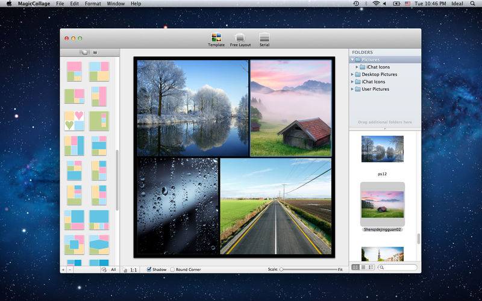Open the Serial toolbar item
Image resolution: width=482 pixels, height=301 pixels.
tap(264, 40)
